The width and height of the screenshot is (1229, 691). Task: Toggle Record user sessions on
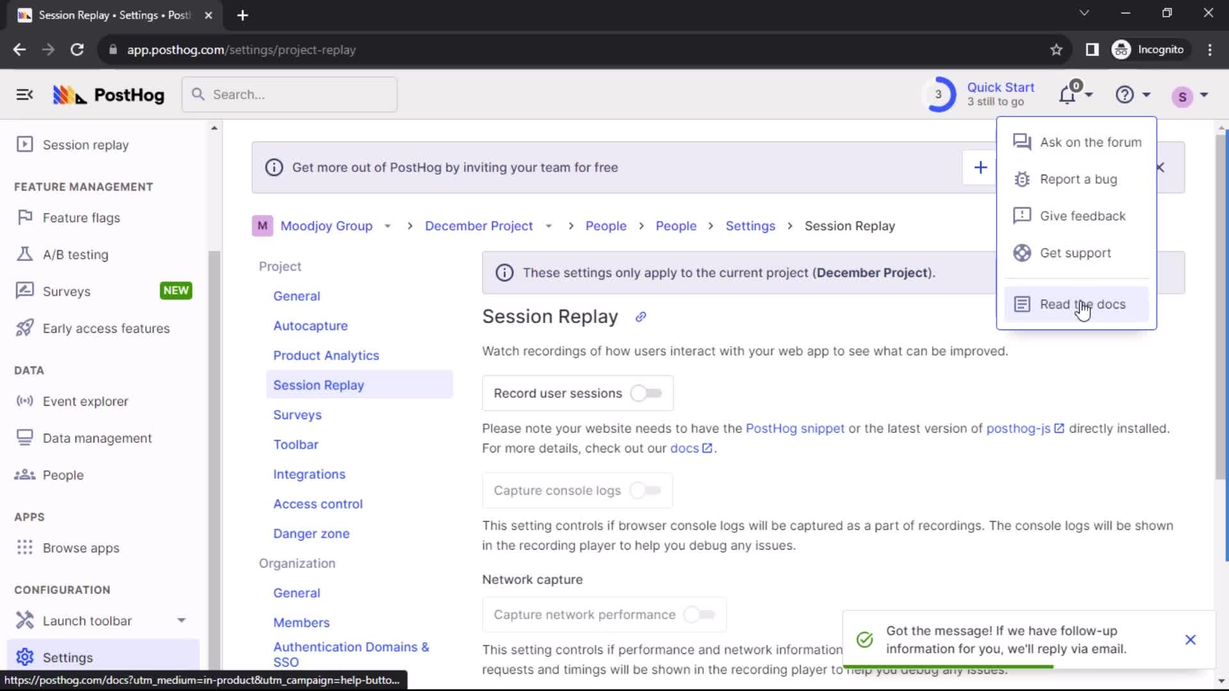(x=647, y=393)
